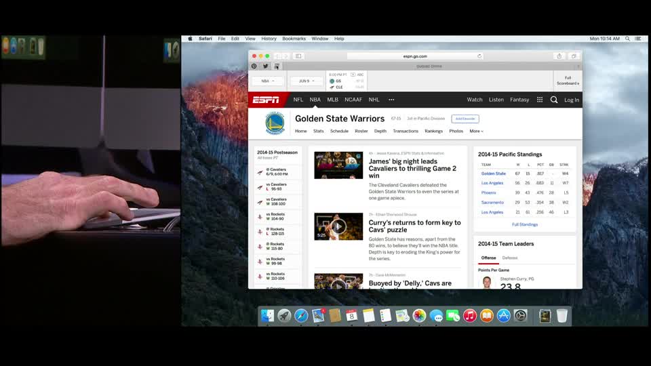Image resolution: width=651 pixels, height=366 pixels.
Task: Click the Twitter pinned tab icon
Action: click(265, 66)
